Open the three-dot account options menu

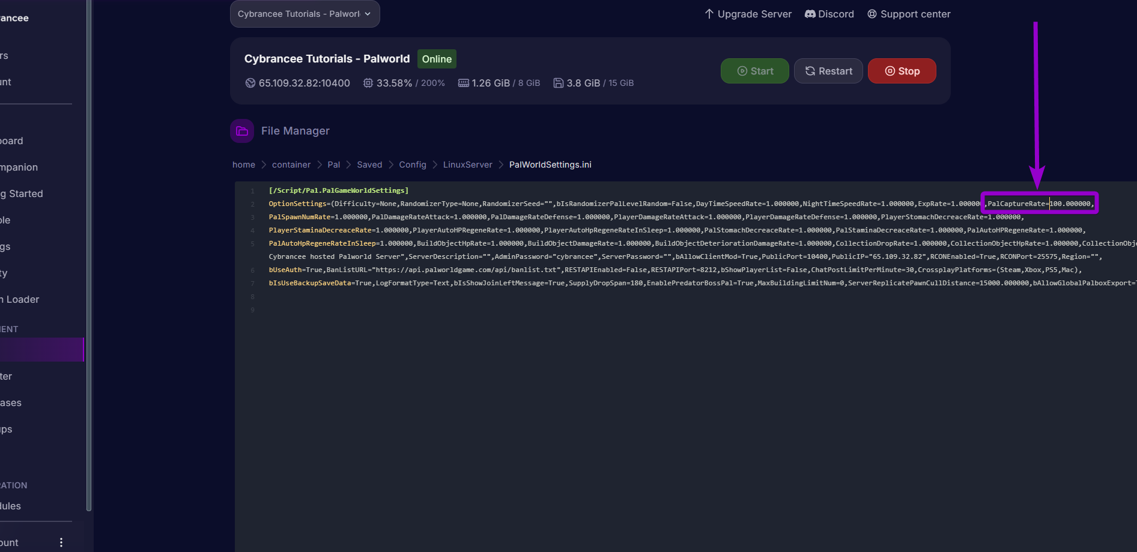coord(61,542)
